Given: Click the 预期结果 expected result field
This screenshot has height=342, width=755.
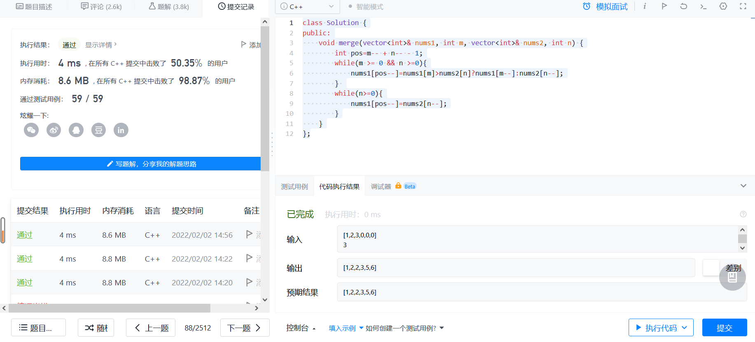Looking at the screenshot, I should 542,292.
